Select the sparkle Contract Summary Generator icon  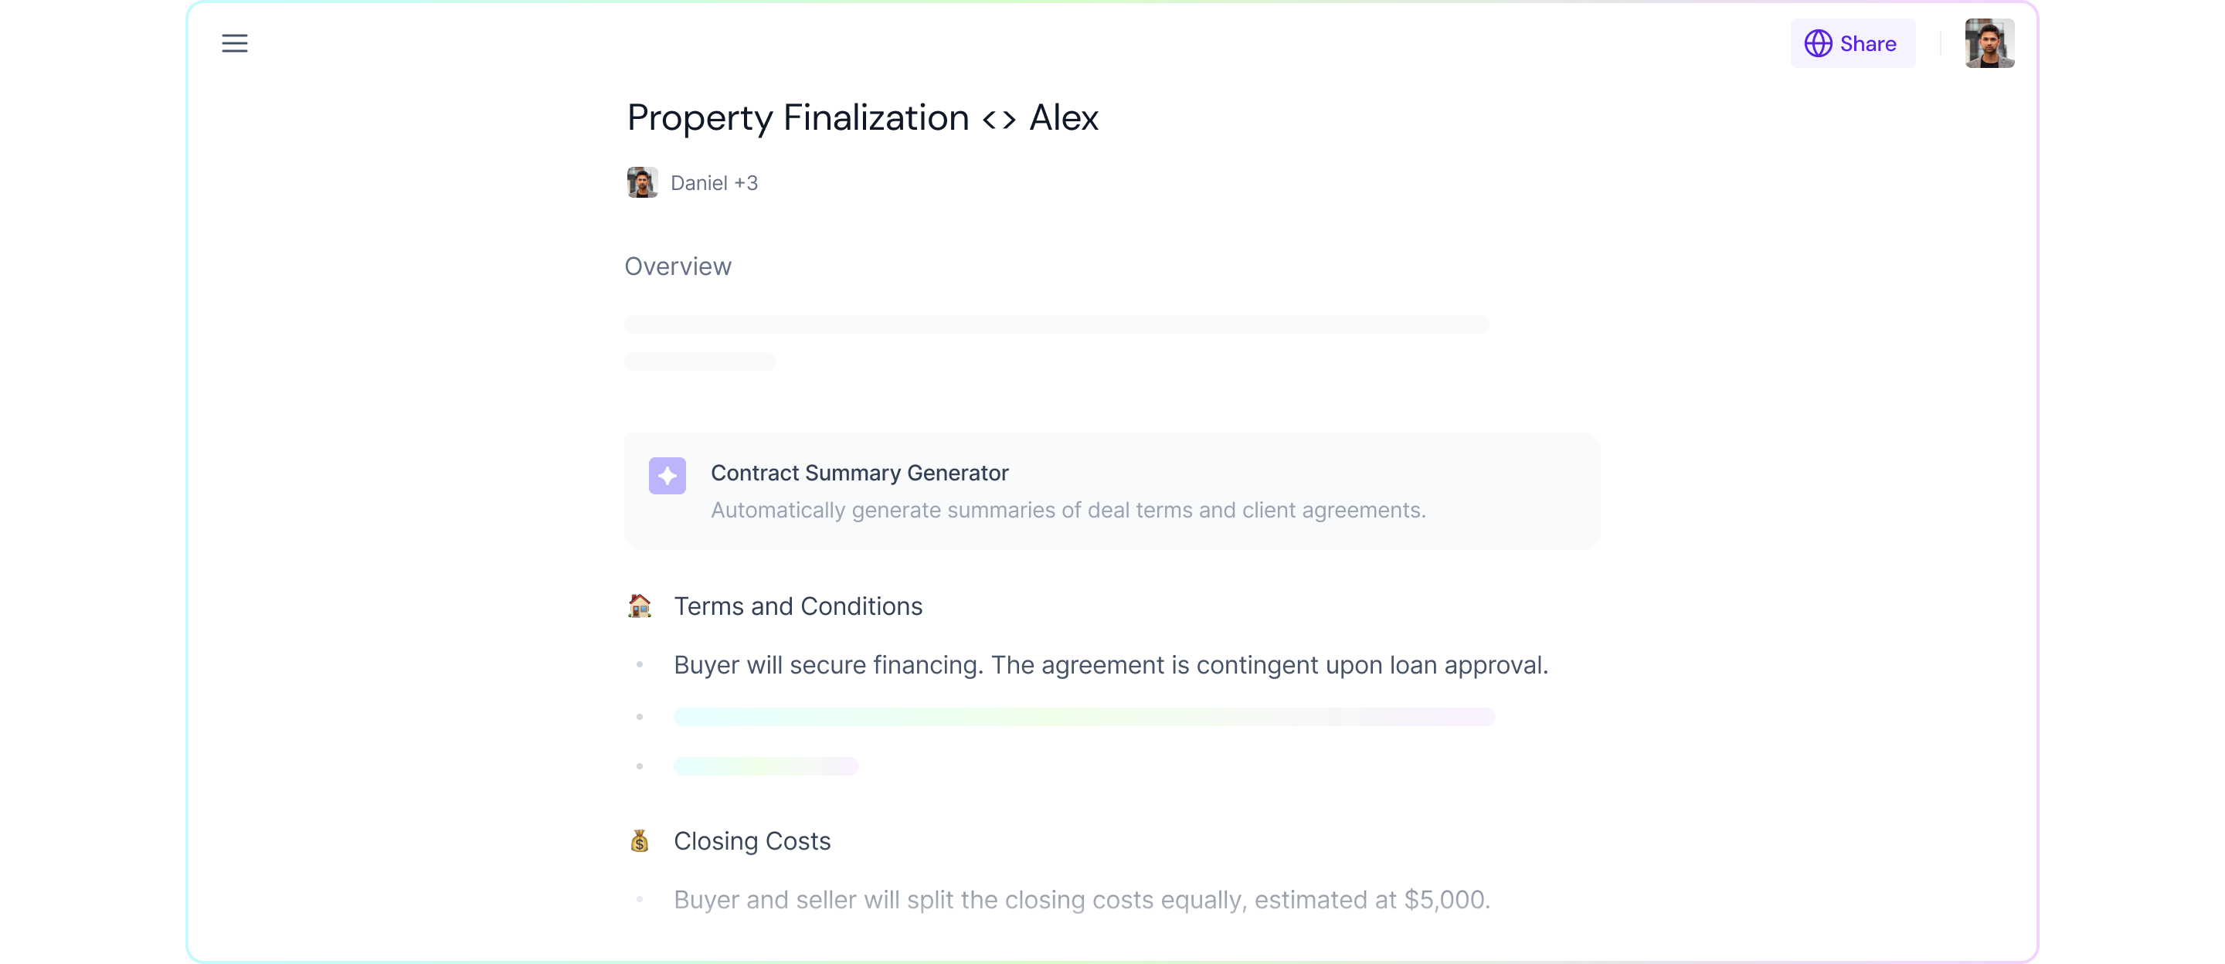click(666, 475)
